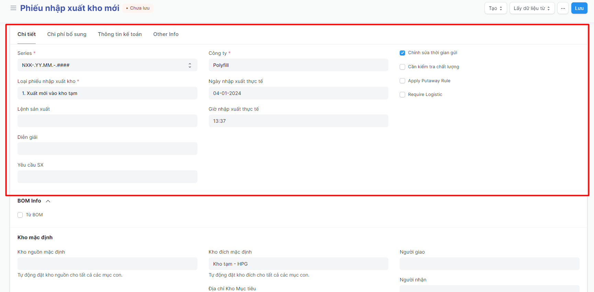Open the Lấy dữ liệu từ dropdown

point(532,8)
